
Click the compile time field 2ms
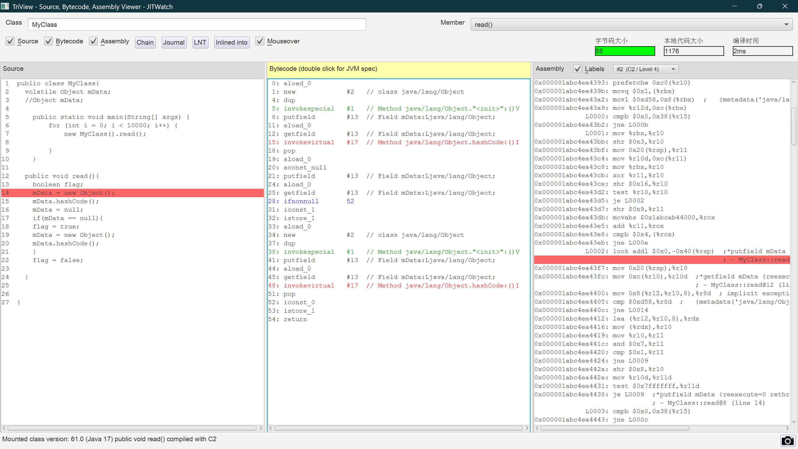tap(762, 51)
